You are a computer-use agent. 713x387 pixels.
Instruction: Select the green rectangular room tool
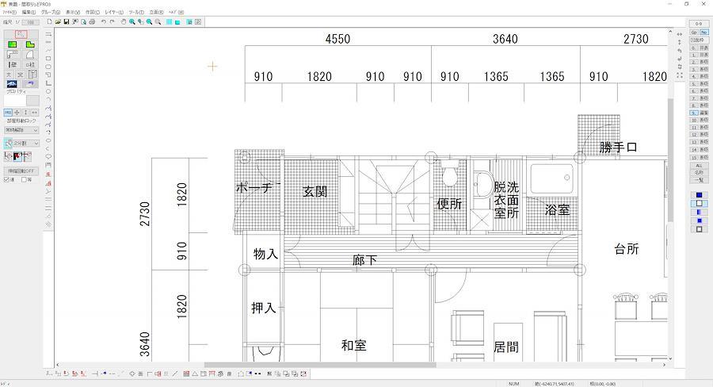point(12,44)
